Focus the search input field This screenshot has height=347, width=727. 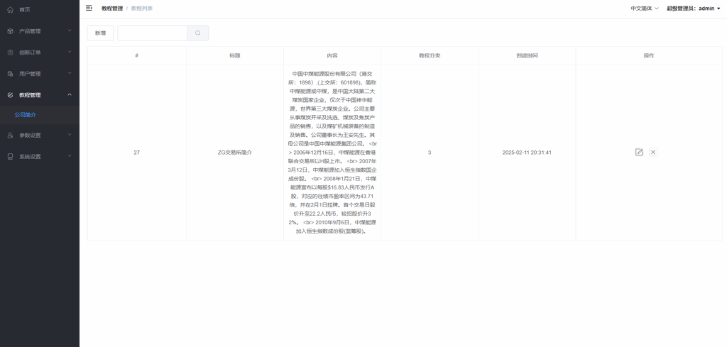click(152, 33)
